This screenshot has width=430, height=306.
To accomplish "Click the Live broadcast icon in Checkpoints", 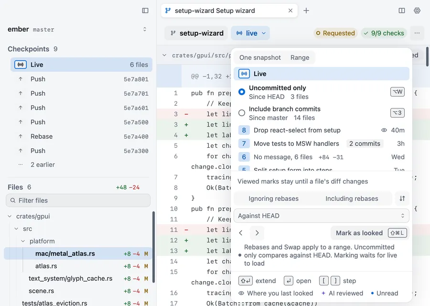I will coord(20,65).
